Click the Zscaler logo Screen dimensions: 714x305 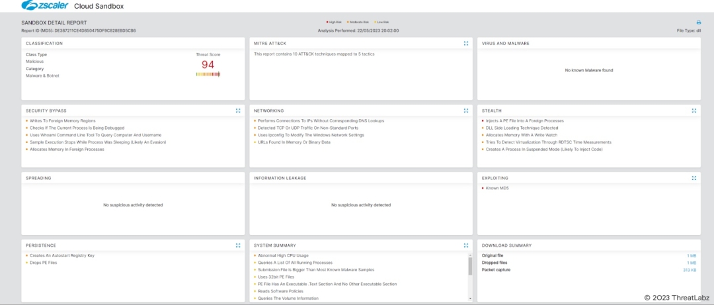click(44, 6)
